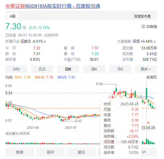Click the 2023-06 axis label

point(33,127)
